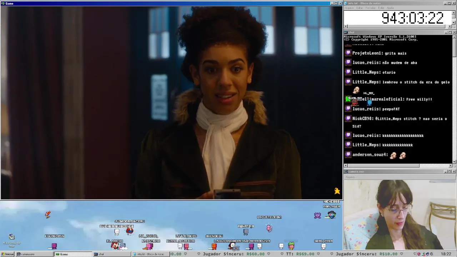The image size is (457, 257).
Task: Click the EL_MECHO red-haired avatar
Action: [x=115, y=246]
